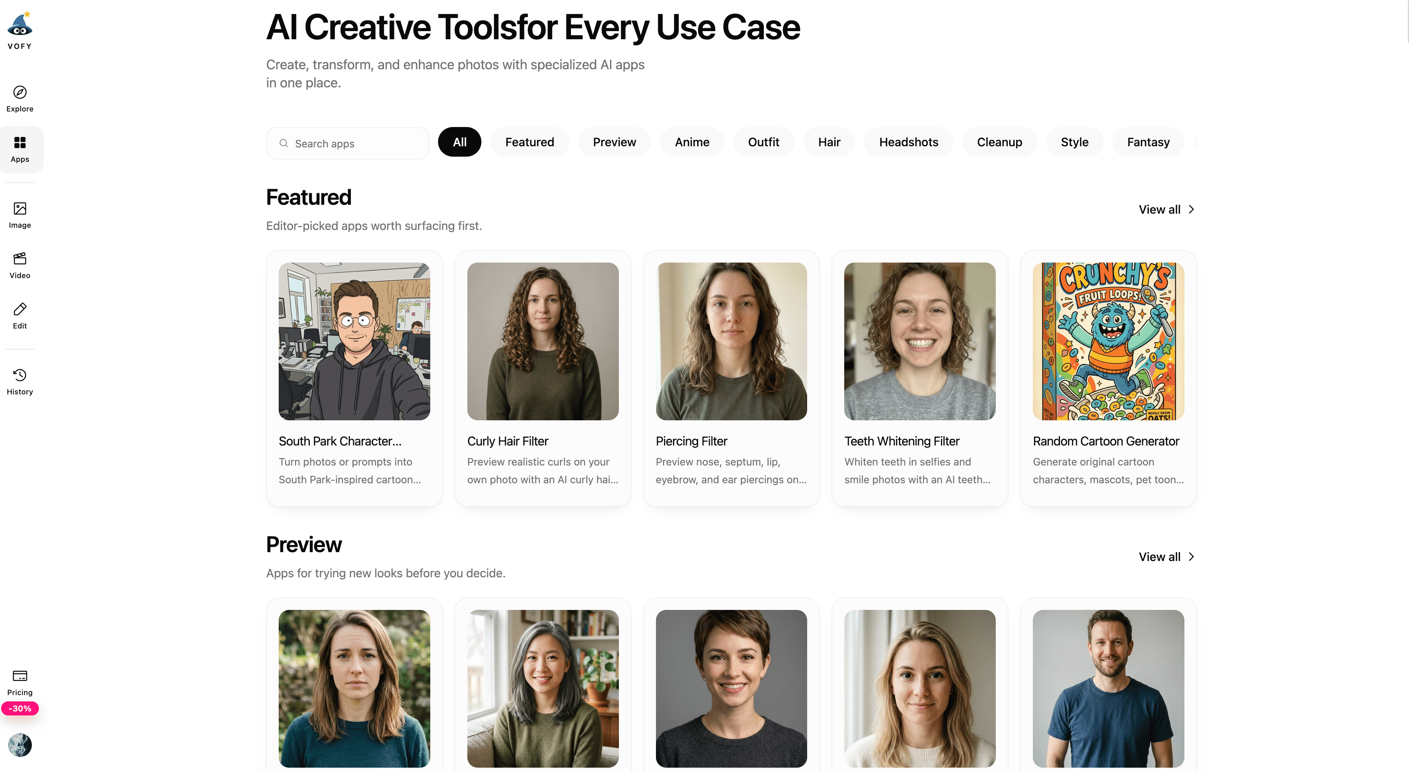1409x771 pixels.
Task: Open the Random Cartoon Generator thumbnail
Action: (x=1108, y=341)
